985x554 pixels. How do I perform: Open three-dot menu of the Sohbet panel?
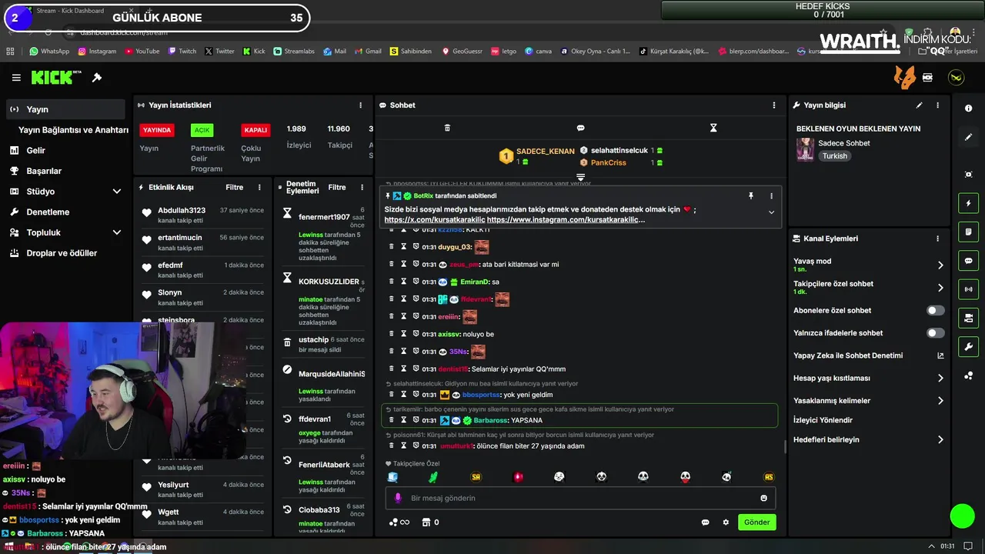(x=774, y=105)
